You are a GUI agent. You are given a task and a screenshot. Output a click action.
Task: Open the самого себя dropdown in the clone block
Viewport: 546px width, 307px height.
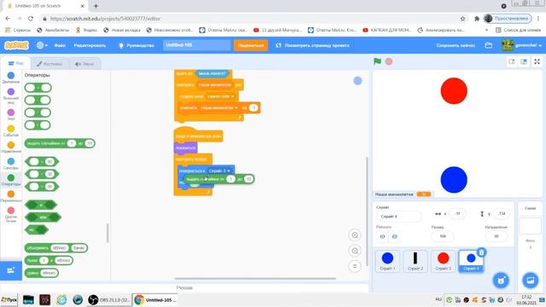click(220, 96)
